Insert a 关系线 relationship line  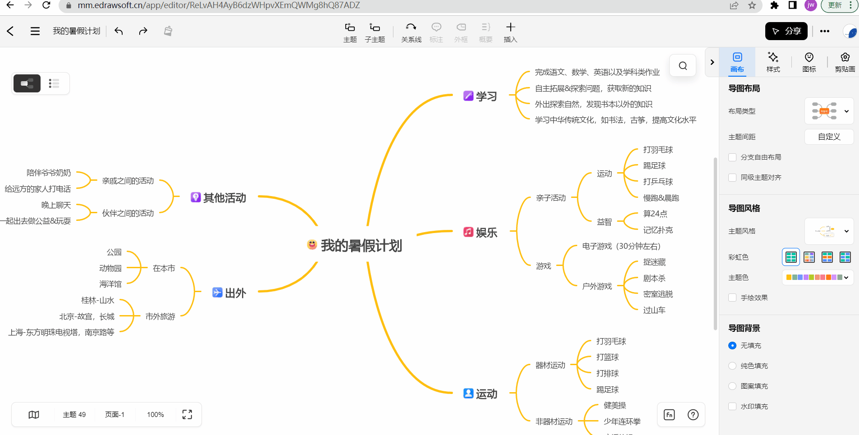(x=411, y=32)
